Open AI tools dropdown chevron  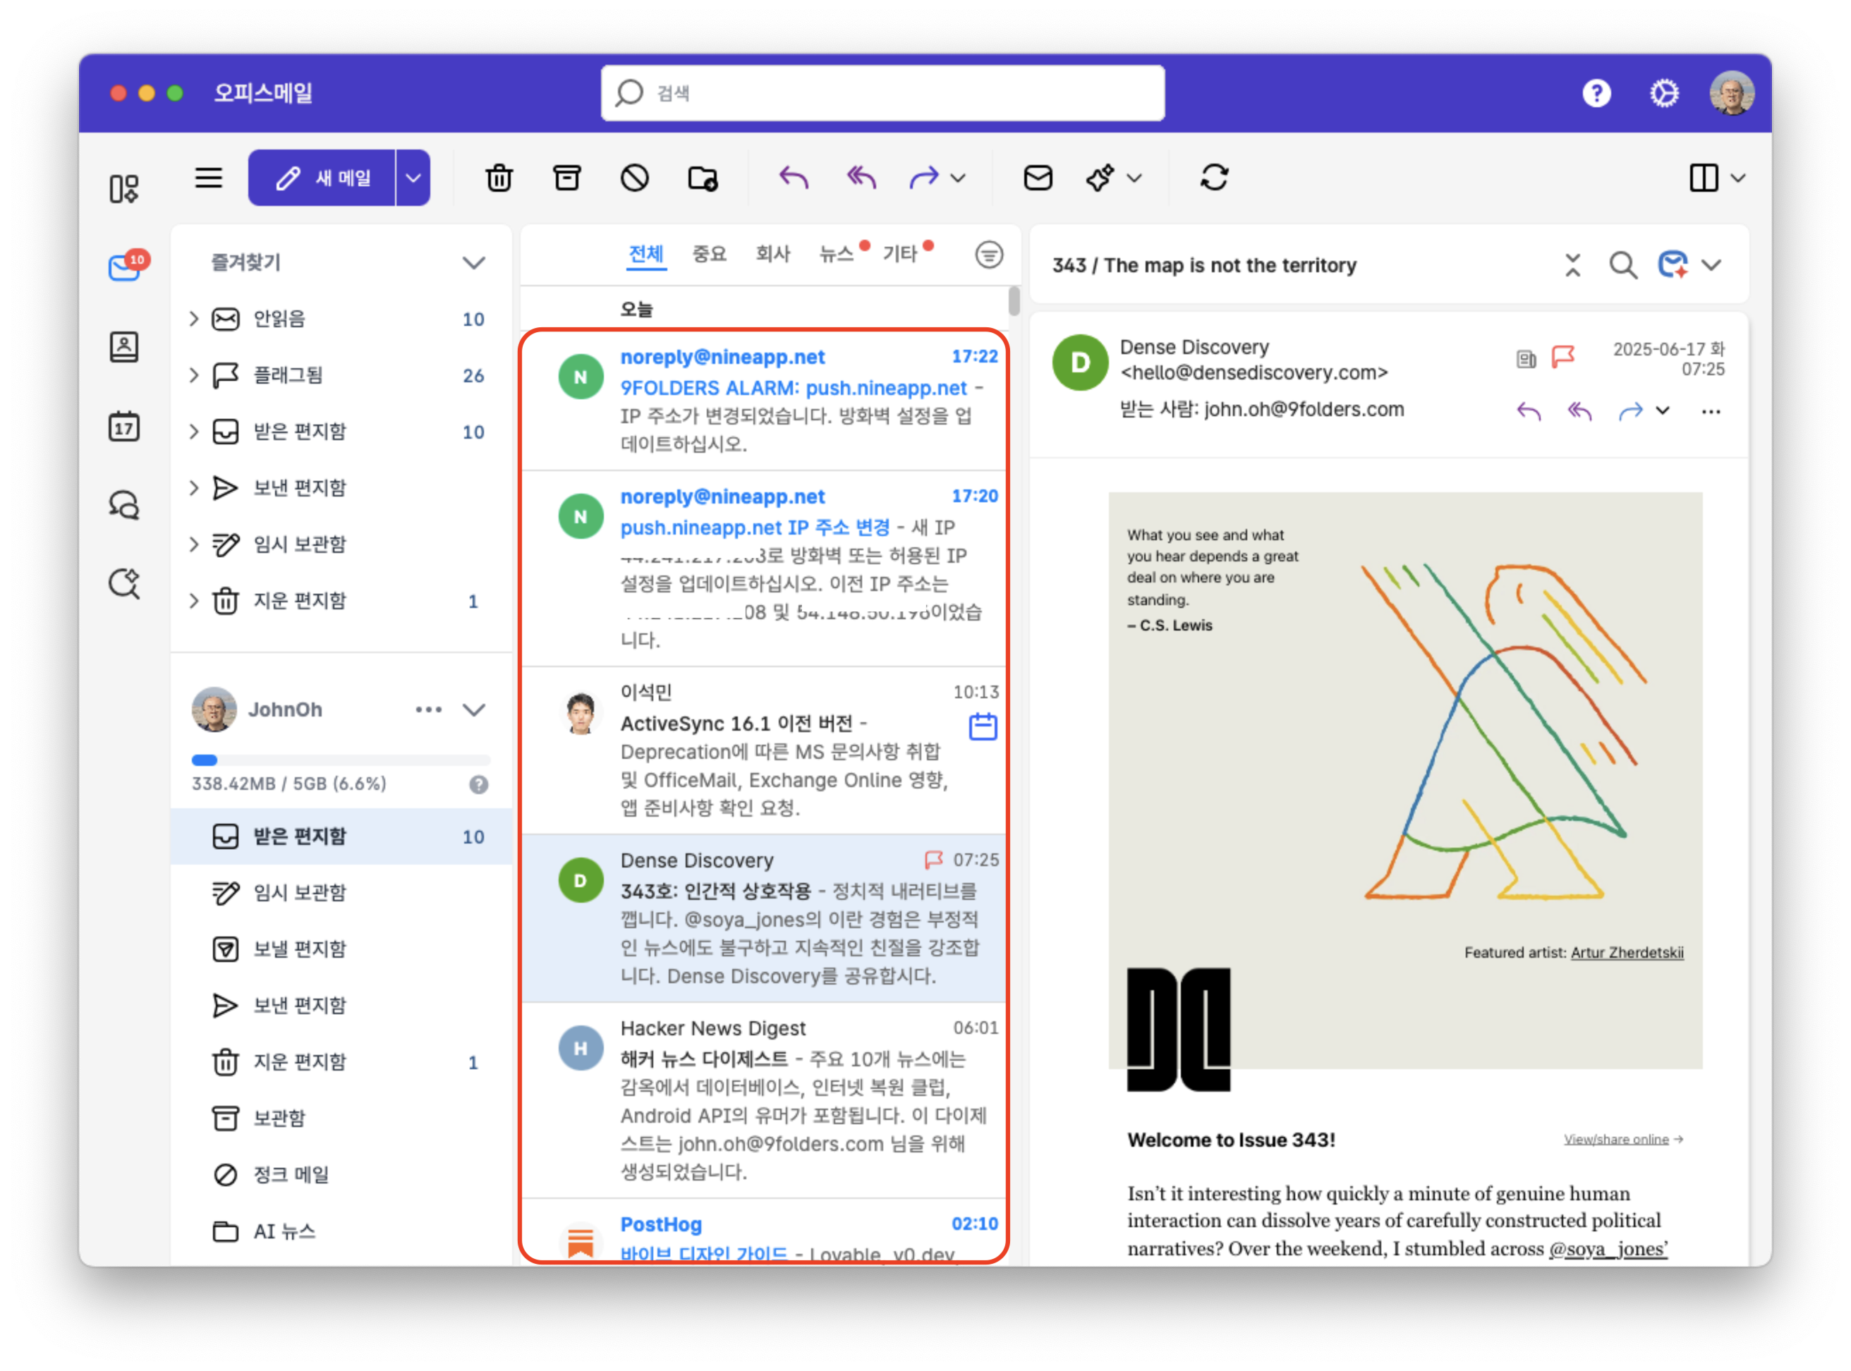(1135, 178)
